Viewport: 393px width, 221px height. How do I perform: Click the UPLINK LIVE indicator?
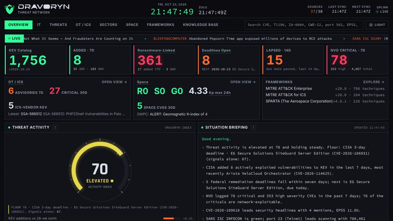tap(382, 9)
